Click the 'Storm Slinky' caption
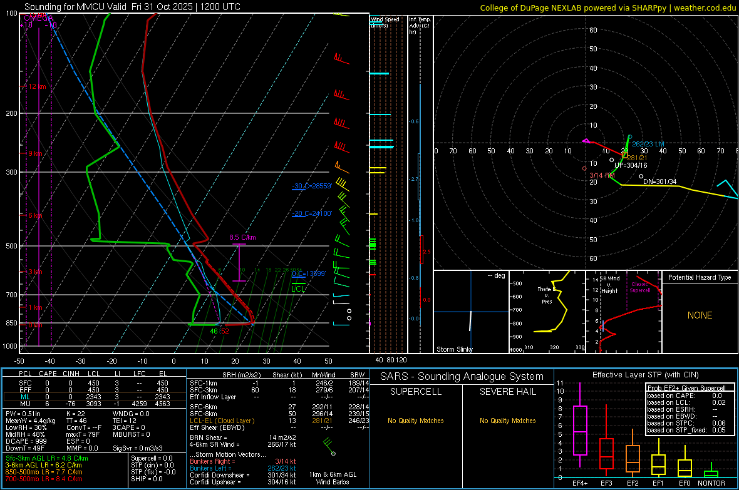The height and width of the screenshot is (490, 739). click(x=454, y=349)
